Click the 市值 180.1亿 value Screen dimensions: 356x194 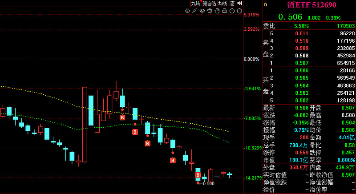(x=299, y=160)
